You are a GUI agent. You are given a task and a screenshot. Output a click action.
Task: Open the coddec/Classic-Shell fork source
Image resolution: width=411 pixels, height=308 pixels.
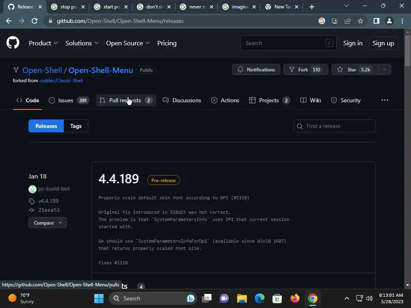pyautogui.click(x=61, y=81)
